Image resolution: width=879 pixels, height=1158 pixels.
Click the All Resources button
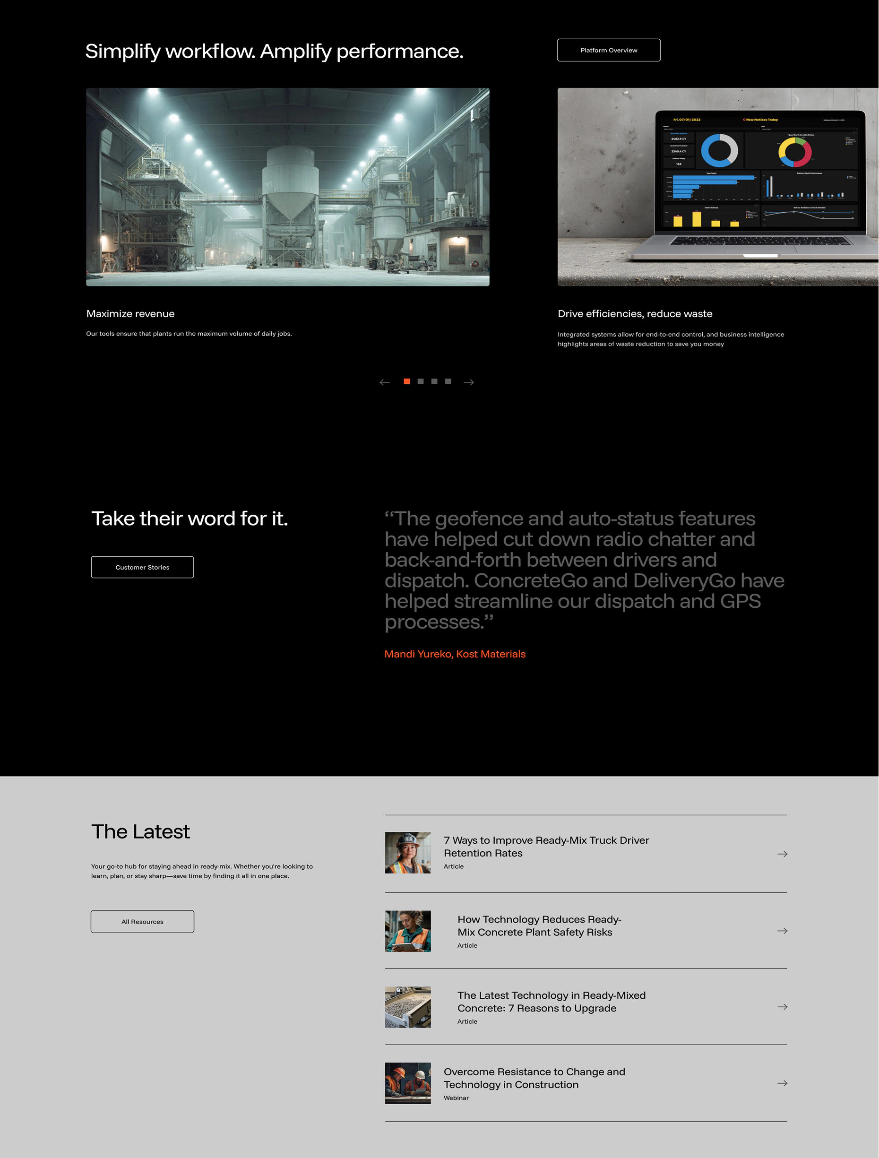coord(142,921)
